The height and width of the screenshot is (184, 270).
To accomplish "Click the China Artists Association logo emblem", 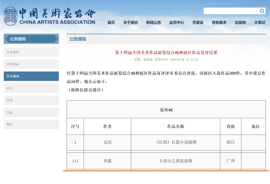I will [10, 16].
